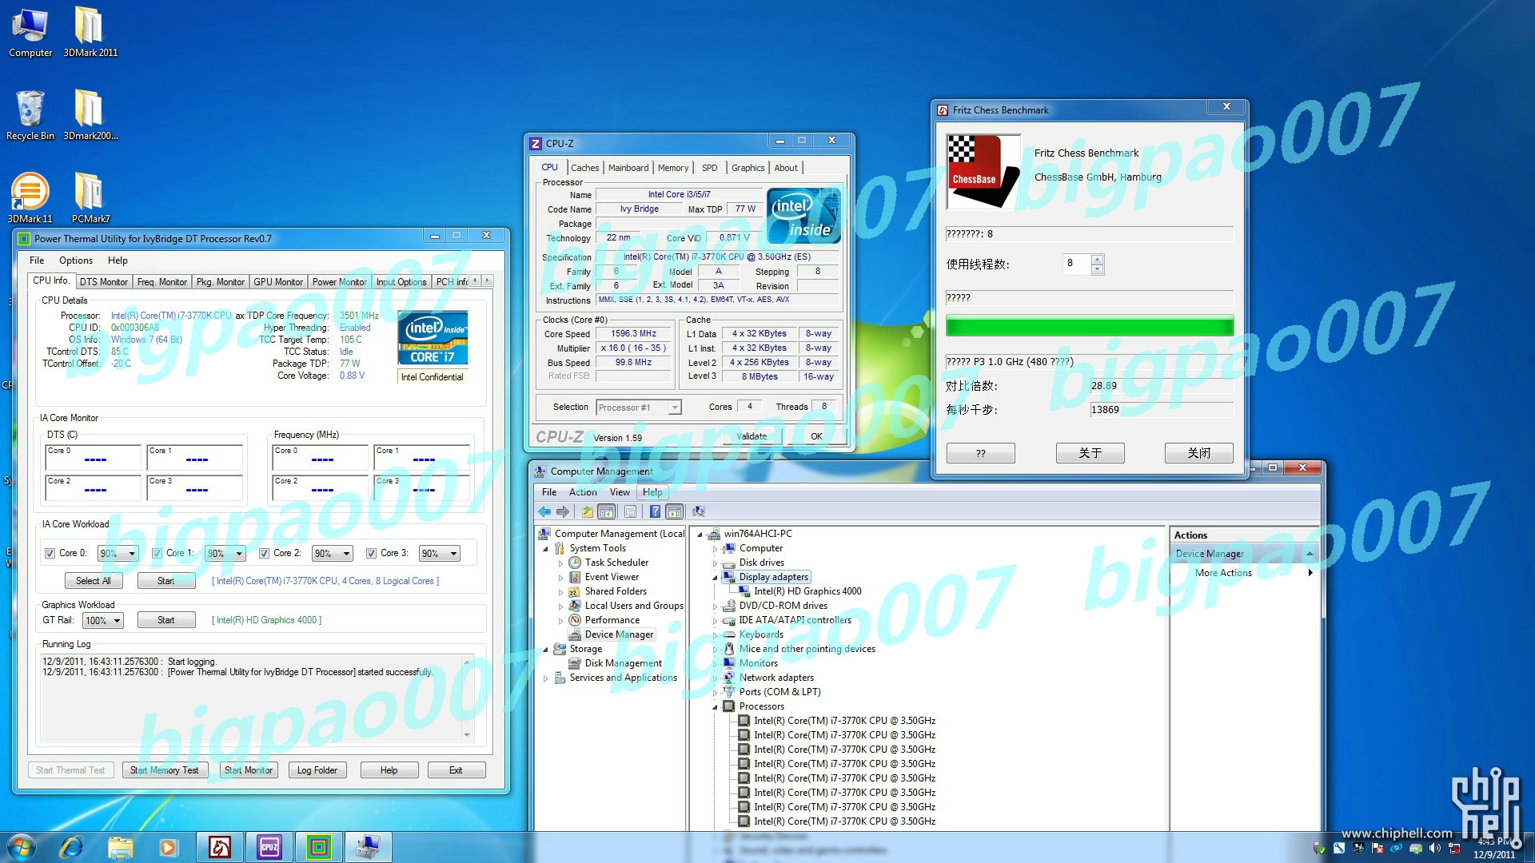This screenshot has height=863, width=1535.
Task: Click the DTS Monitor tab in Power Thermal Utility
Action: [x=102, y=281]
